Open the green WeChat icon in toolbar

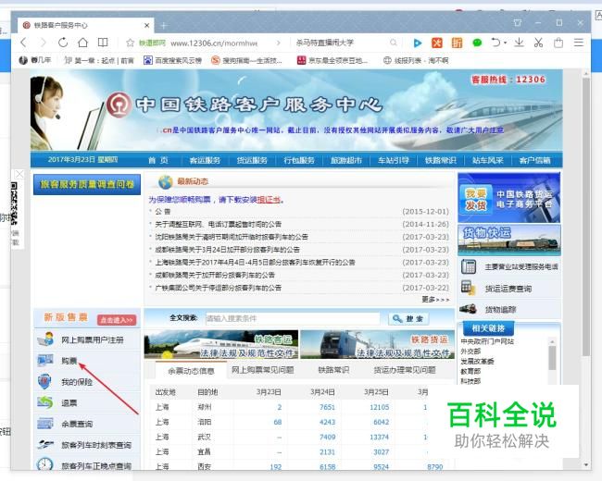[x=477, y=43]
